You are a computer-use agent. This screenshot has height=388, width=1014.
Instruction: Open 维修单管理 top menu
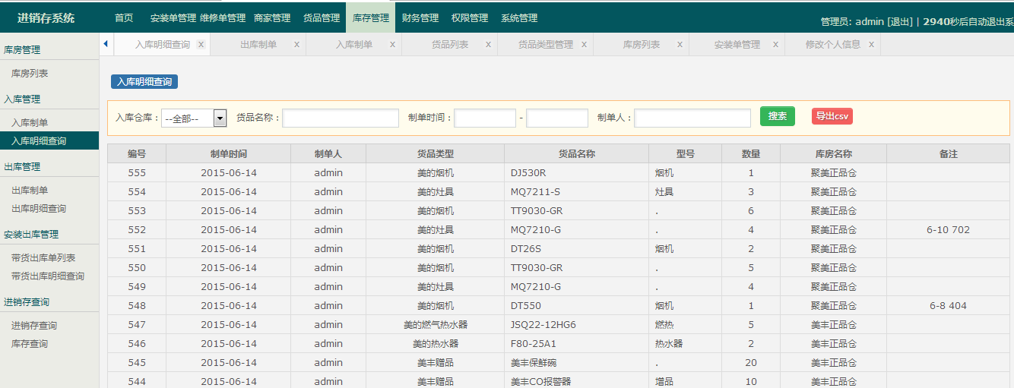(x=223, y=17)
